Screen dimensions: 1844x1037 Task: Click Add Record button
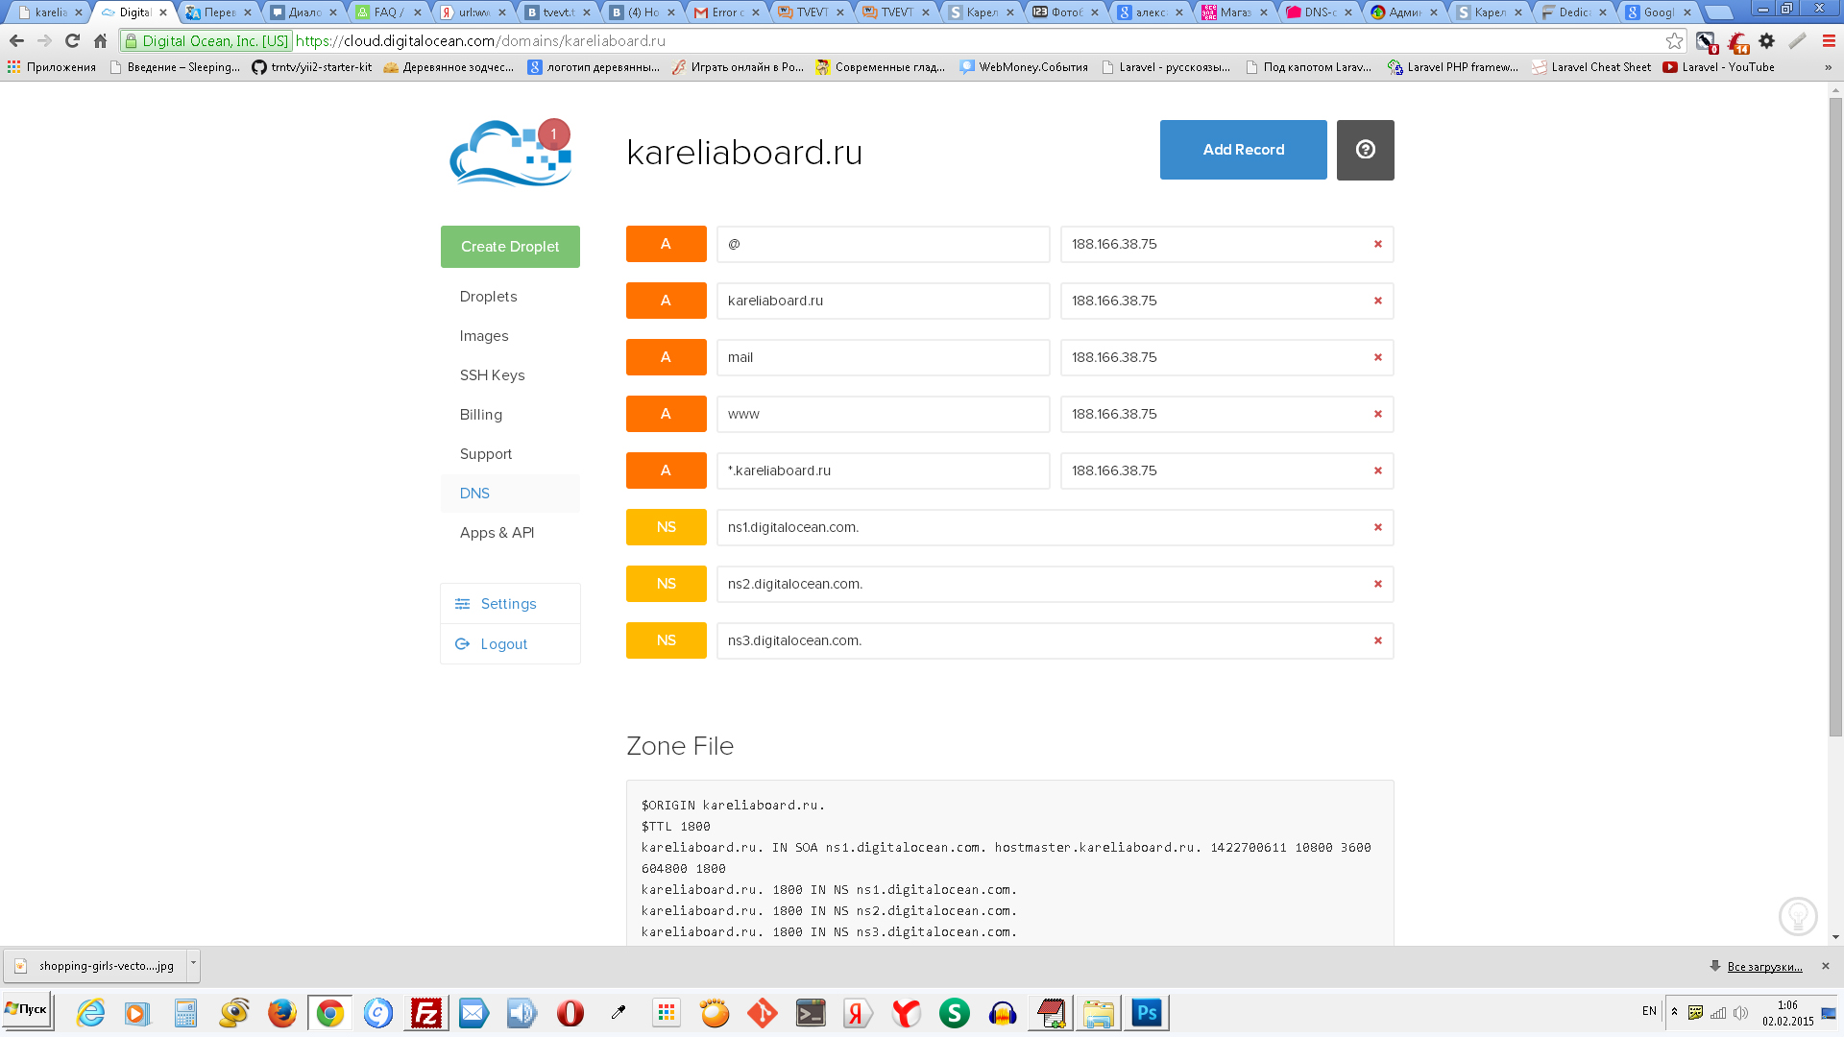(1243, 150)
